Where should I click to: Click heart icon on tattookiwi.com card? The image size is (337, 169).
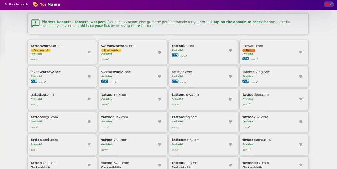coord(301,122)
